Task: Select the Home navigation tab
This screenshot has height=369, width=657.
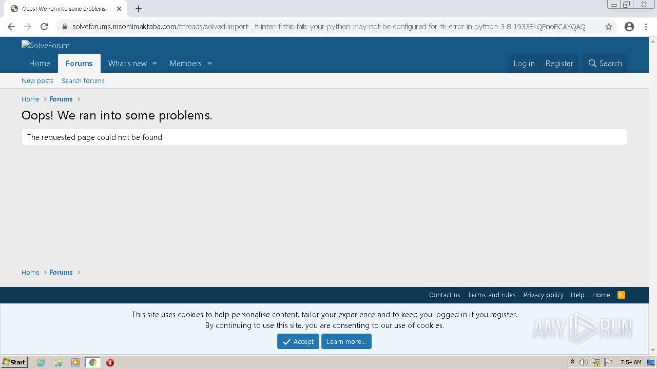Action: [40, 64]
